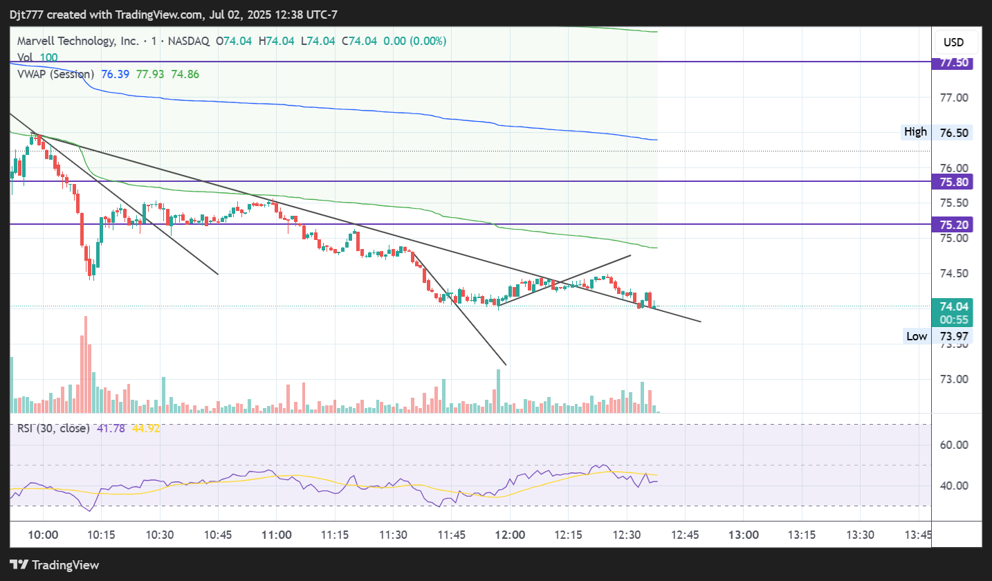Click the RSI (30, close) indicator legend
Screen dimensions: 992x581
pyautogui.click(x=54, y=428)
